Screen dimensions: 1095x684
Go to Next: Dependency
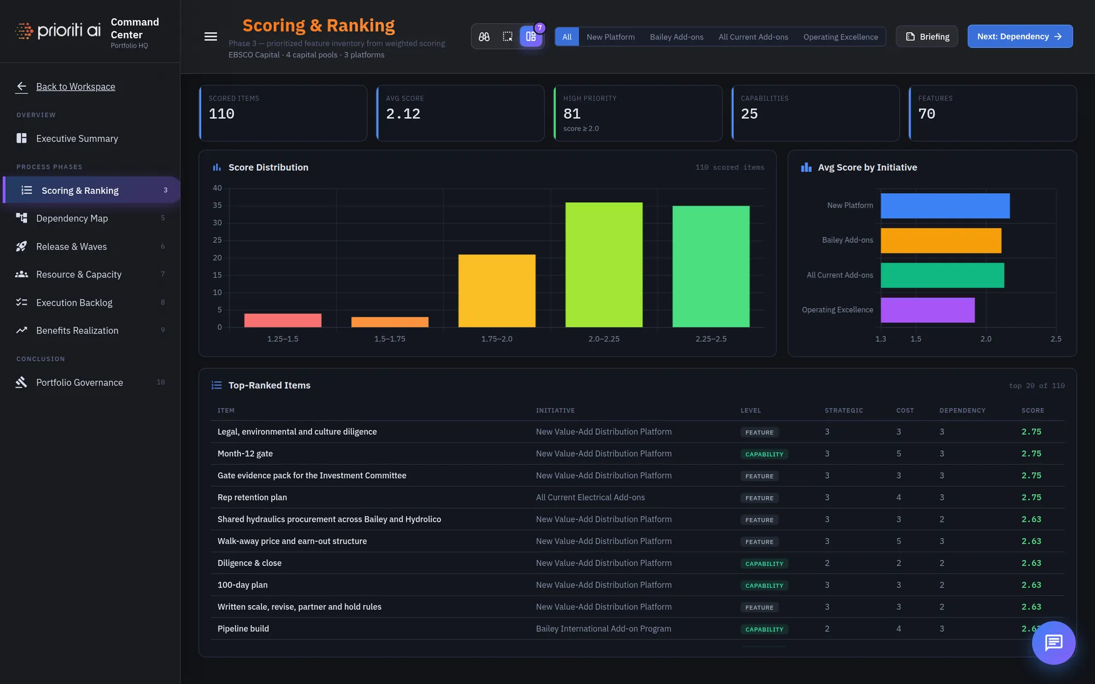(x=1020, y=37)
